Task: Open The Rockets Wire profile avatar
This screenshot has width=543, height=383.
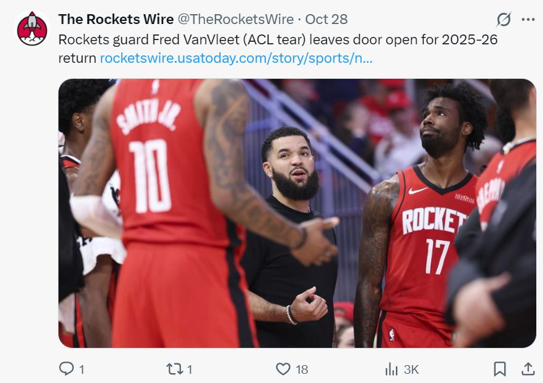Action: click(32, 28)
